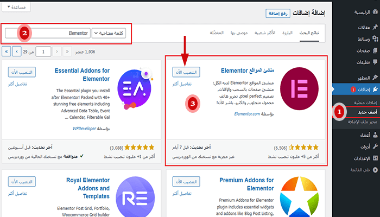
Task: Open the مساعدة help dropdown
Action: pos(16,7)
